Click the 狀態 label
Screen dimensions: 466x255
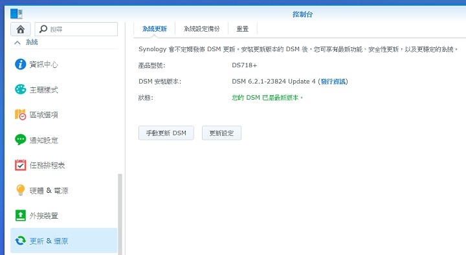pyautogui.click(x=146, y=98)
